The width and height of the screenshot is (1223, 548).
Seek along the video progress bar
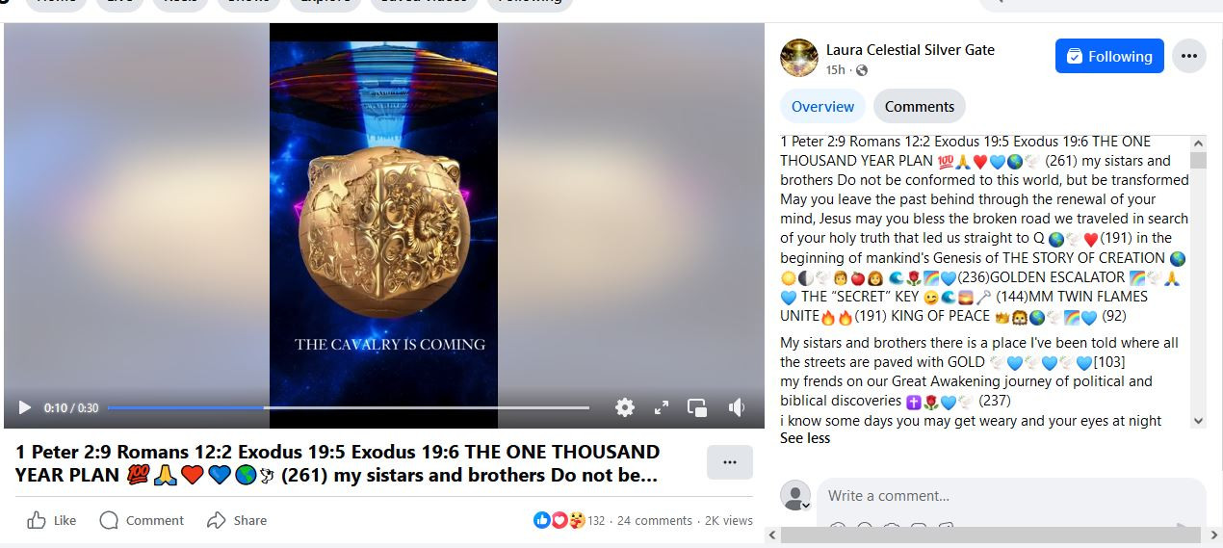[349, 407]
